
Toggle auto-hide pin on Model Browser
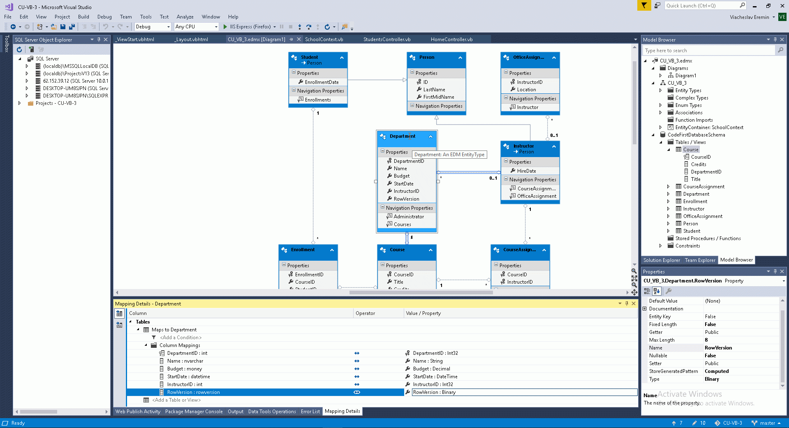point(775,39)
